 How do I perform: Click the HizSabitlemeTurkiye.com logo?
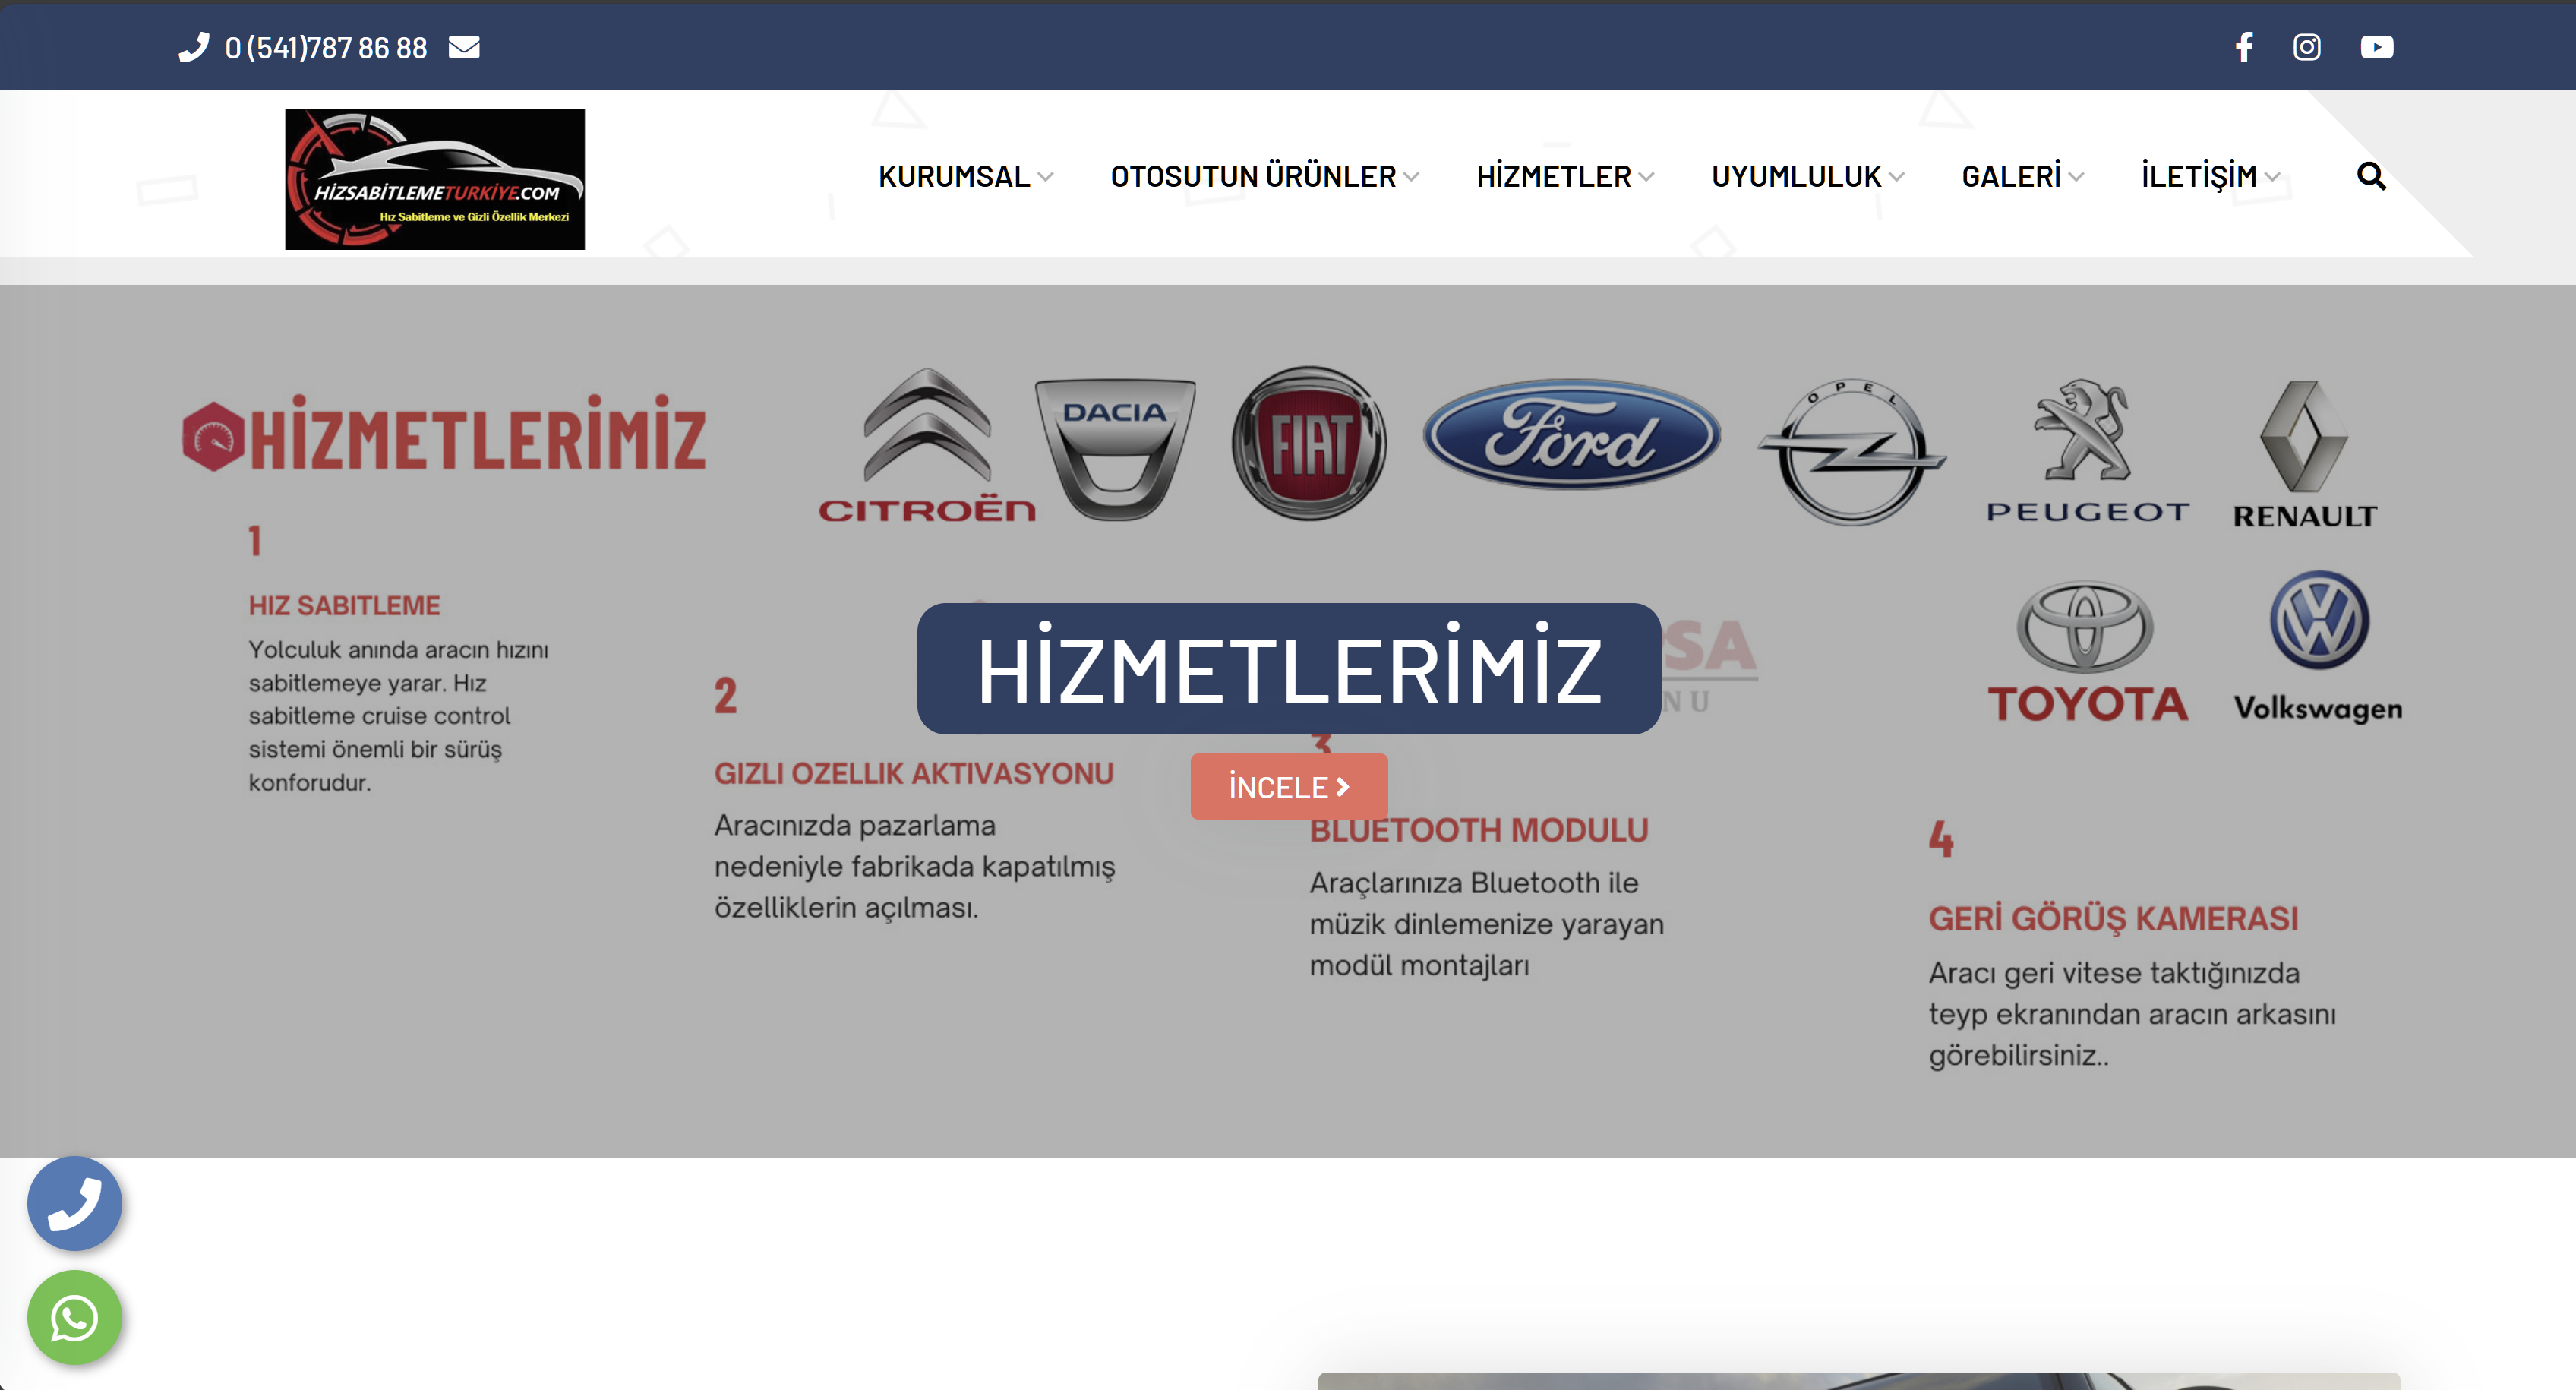[435, 176]
